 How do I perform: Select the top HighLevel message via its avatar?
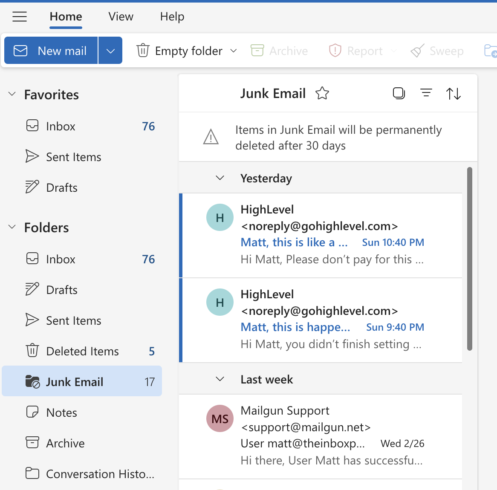[x=220, y=217]
